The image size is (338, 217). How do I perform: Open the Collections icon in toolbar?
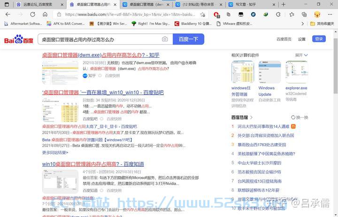pos(304,15)
